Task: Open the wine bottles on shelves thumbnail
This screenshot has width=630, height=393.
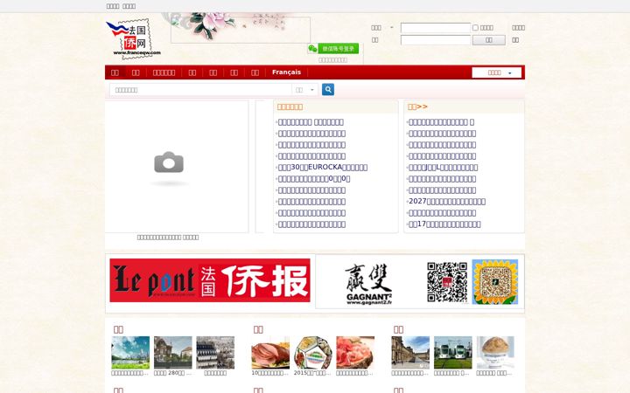Action: pos(215,353)
